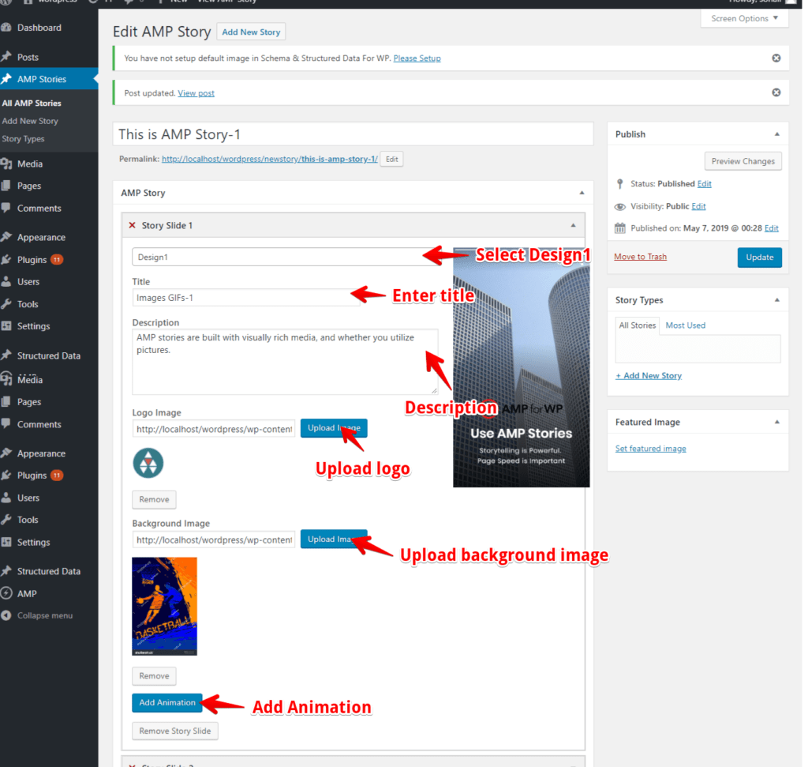Collapse the Featured Image panel
Screen dimensions: 808x767
click(x=777, y=422)
